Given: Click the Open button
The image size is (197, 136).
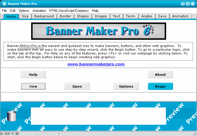Looking at the screenshot, I should click(x=77, y=86).
